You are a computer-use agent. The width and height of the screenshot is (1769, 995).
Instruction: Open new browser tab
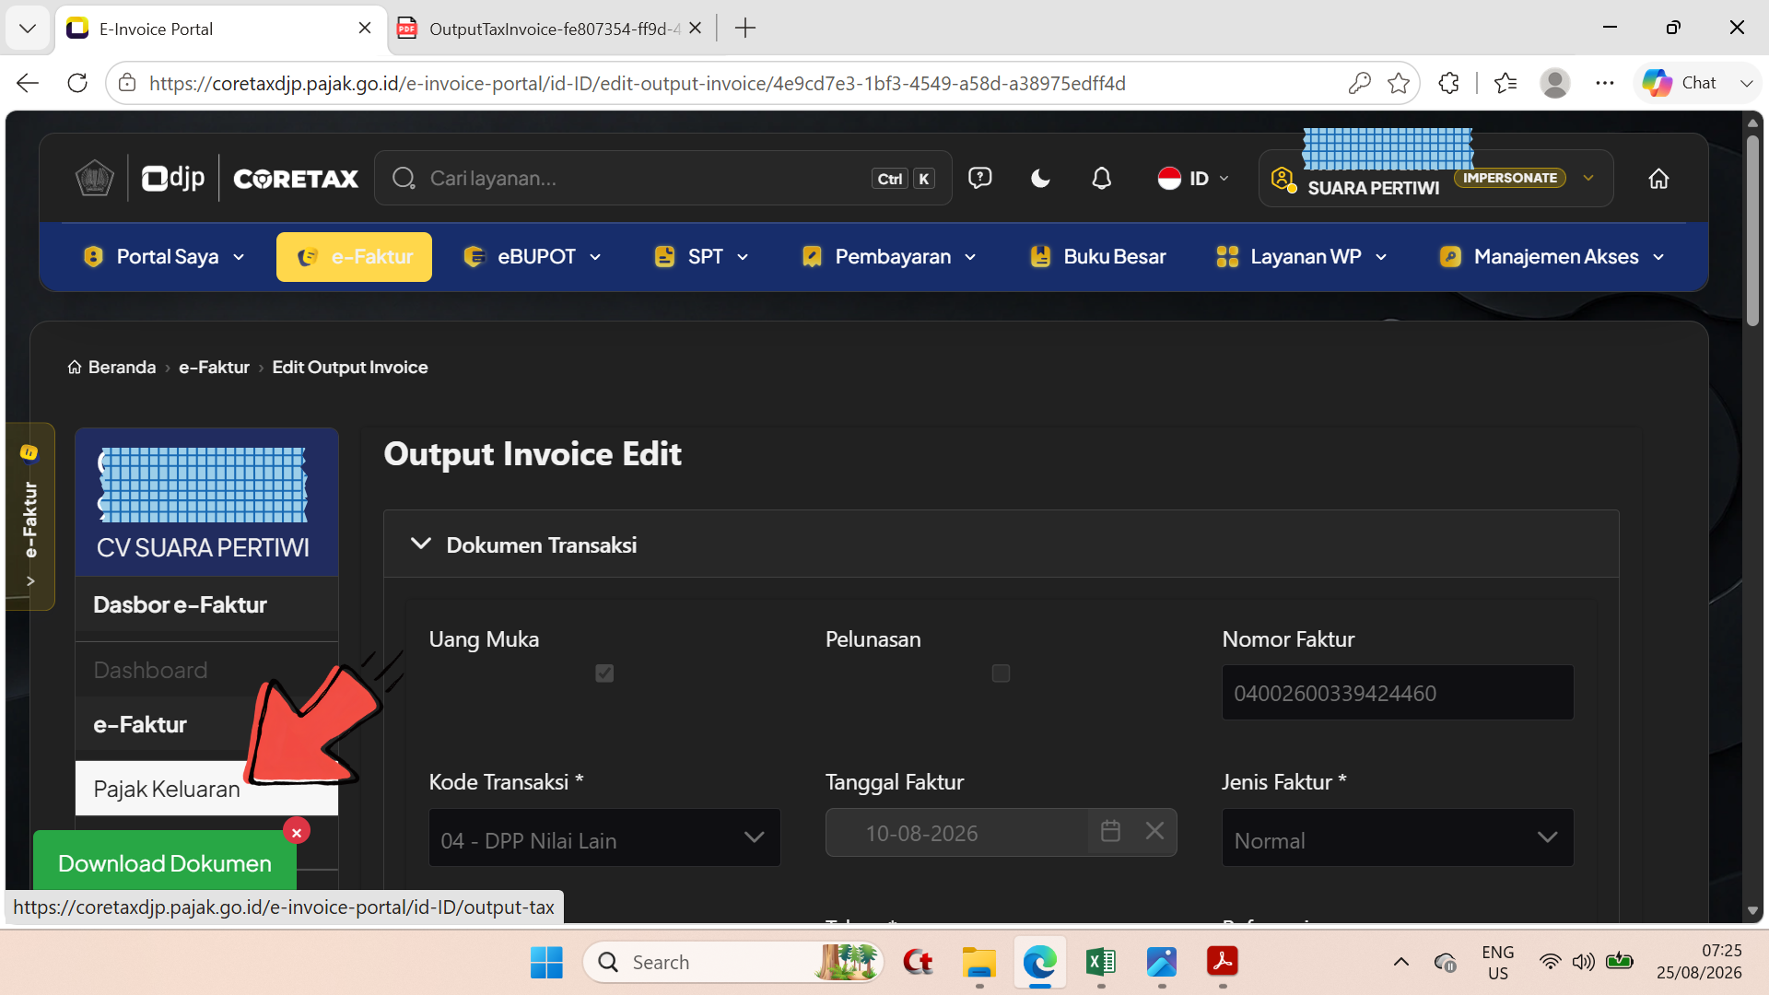click(x=745, y=29)
